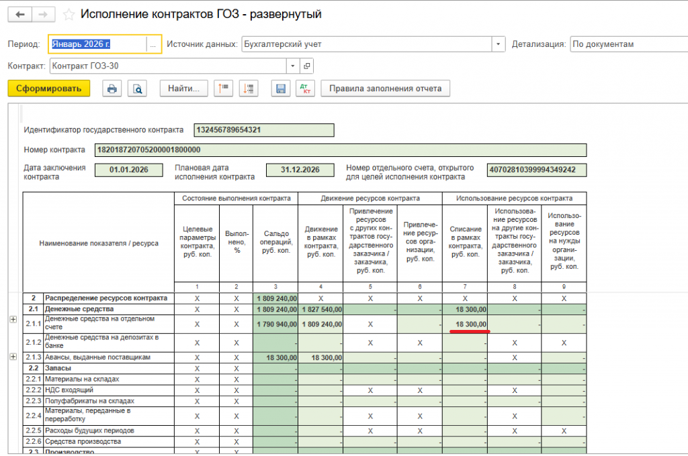Select the underlined 18 300,00 in row 2.1.1
688x456 pixels.
465,325
